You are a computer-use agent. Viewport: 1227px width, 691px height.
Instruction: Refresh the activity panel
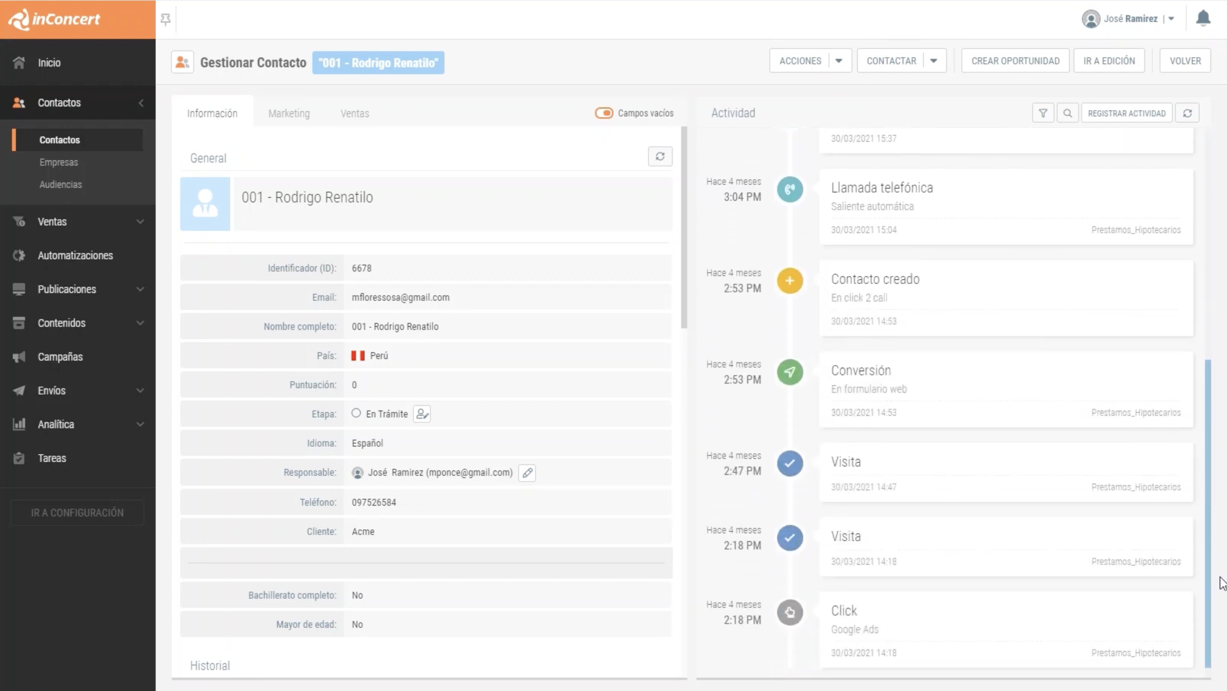[x=1187, y=113]
